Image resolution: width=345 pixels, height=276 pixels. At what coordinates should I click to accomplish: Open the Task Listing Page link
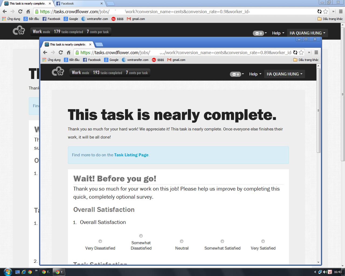tap(131, 155)
